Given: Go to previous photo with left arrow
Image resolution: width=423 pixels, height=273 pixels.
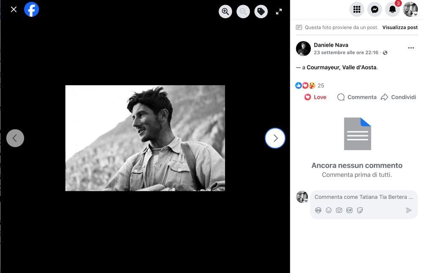Looking at the screenshot, I should [x=15, y=138].
